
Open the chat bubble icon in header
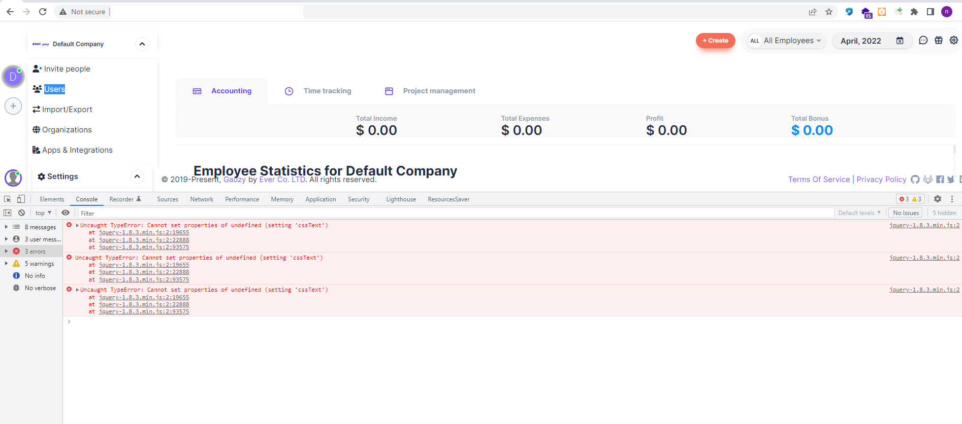pos(923,41)
